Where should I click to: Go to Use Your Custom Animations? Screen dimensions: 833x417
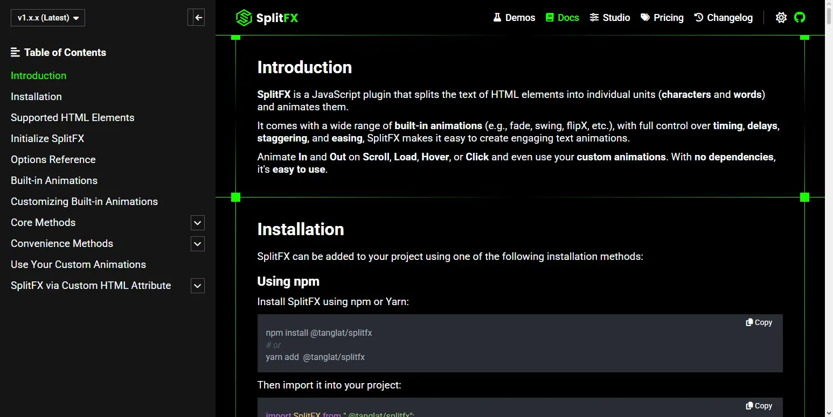pyautogui.click(x=78, y=265)
